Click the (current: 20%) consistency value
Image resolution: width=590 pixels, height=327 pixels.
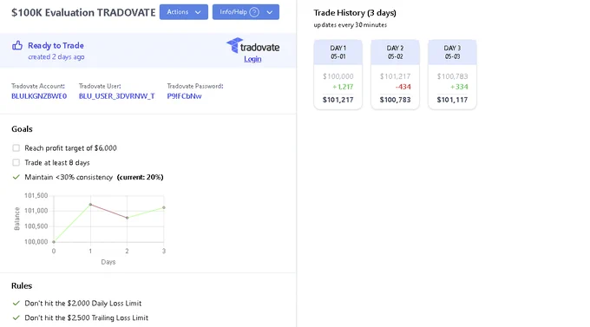pyautogui.click(x=140, y=177)
